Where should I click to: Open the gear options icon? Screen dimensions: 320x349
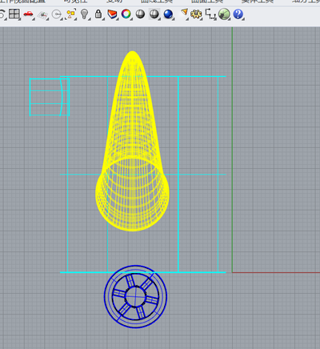(x=197, y=14)
